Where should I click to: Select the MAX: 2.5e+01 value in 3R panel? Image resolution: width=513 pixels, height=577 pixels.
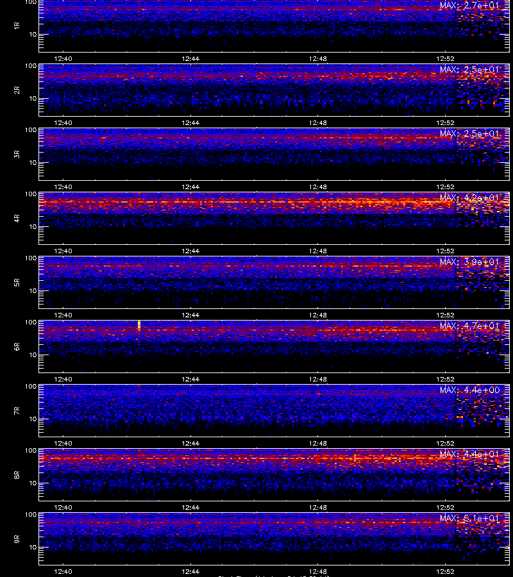[x=469, y=133]
